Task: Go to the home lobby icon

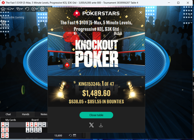Action: (3, 9)
